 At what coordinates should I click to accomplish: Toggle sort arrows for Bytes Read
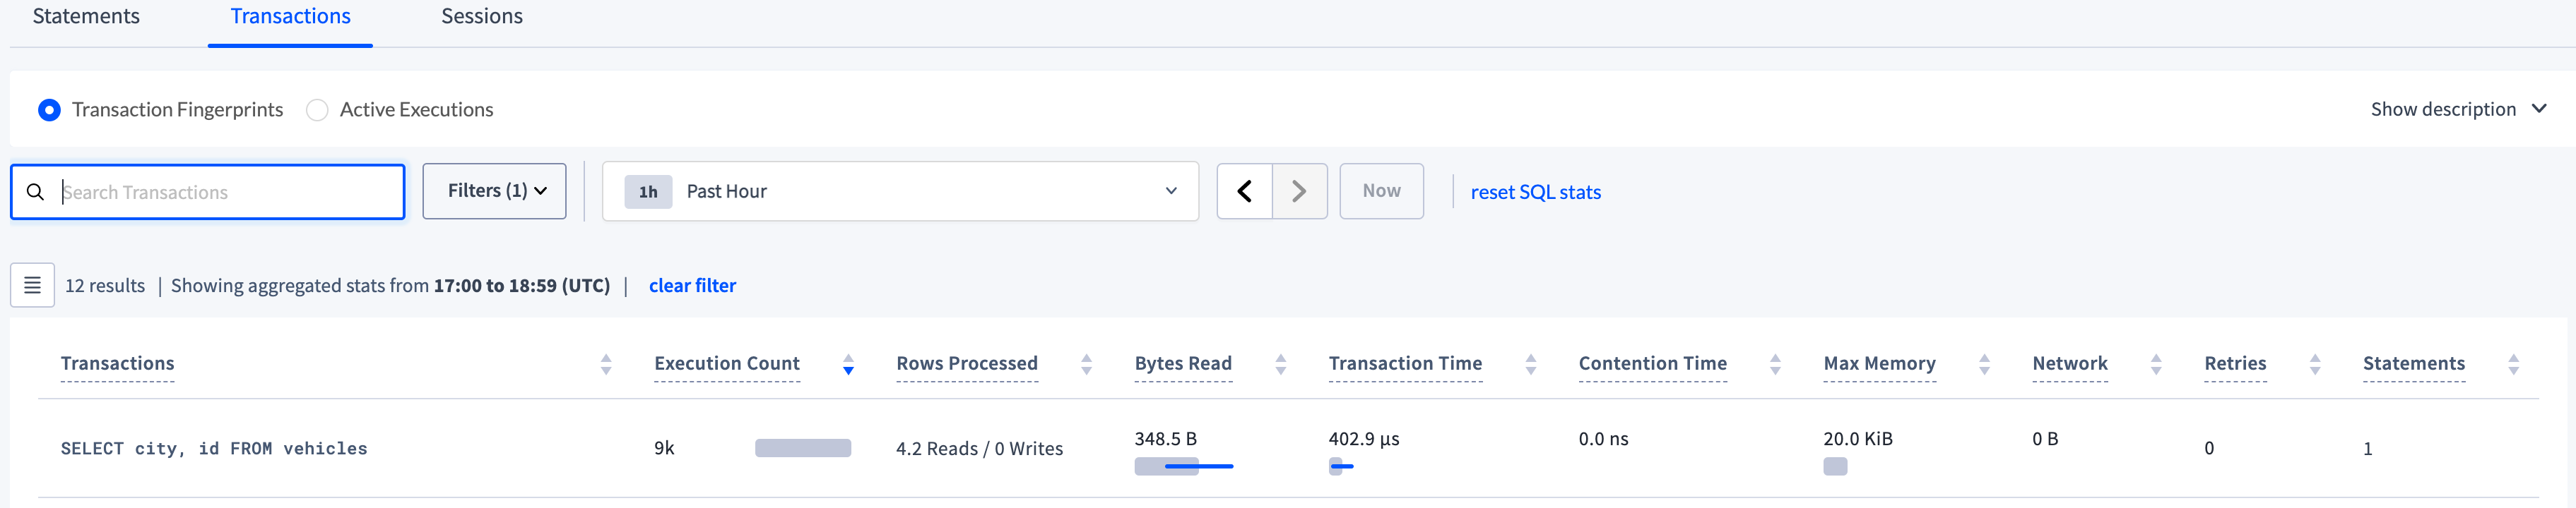tap(1280, 364)
